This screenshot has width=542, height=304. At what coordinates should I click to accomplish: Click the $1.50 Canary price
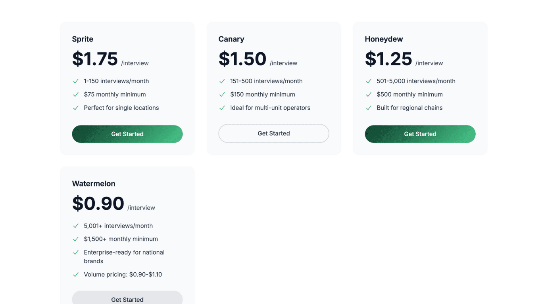242,59
